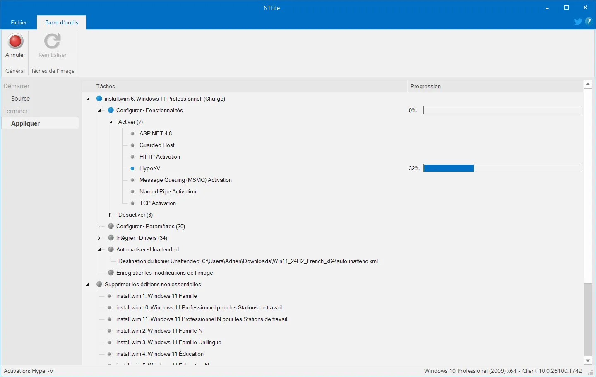Open the Twitter bird icon link
Screen dimensions: 596x377
pyautogui.click(x=578, y=22)
